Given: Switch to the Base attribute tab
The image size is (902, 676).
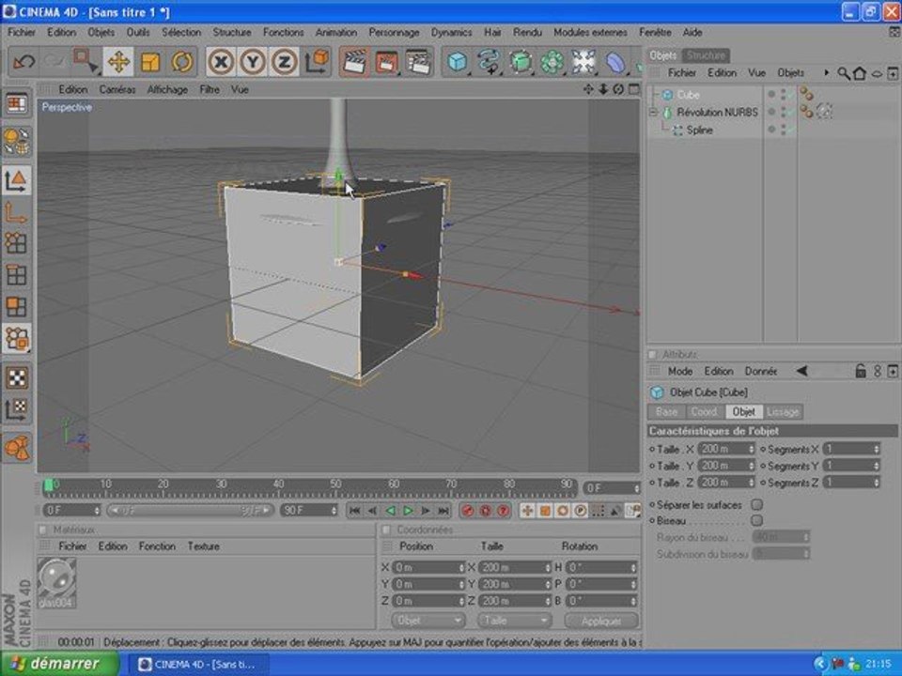Looking at the screenshot, I should click(666, 411).
